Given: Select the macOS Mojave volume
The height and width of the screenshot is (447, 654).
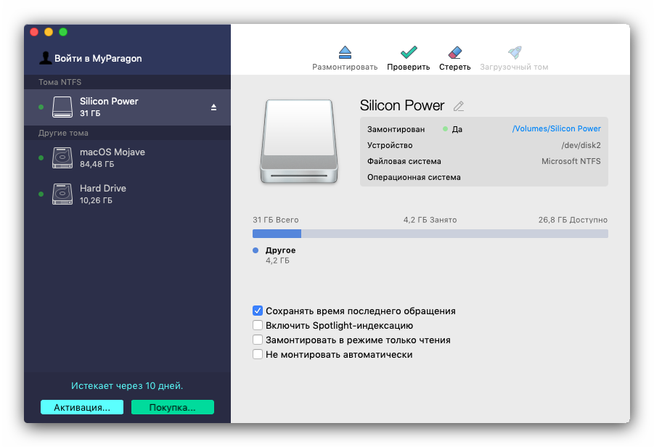Looking at the screenshot, I should [112, 157].
